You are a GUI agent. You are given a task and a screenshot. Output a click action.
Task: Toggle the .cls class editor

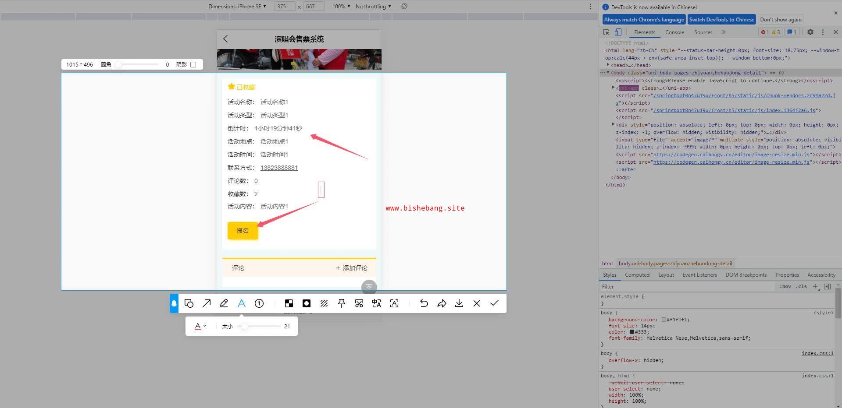(x=802, y=286)
